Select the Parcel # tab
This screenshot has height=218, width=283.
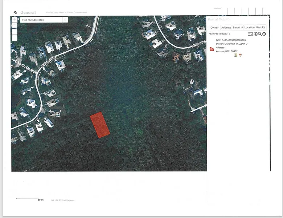click(238, 28)
